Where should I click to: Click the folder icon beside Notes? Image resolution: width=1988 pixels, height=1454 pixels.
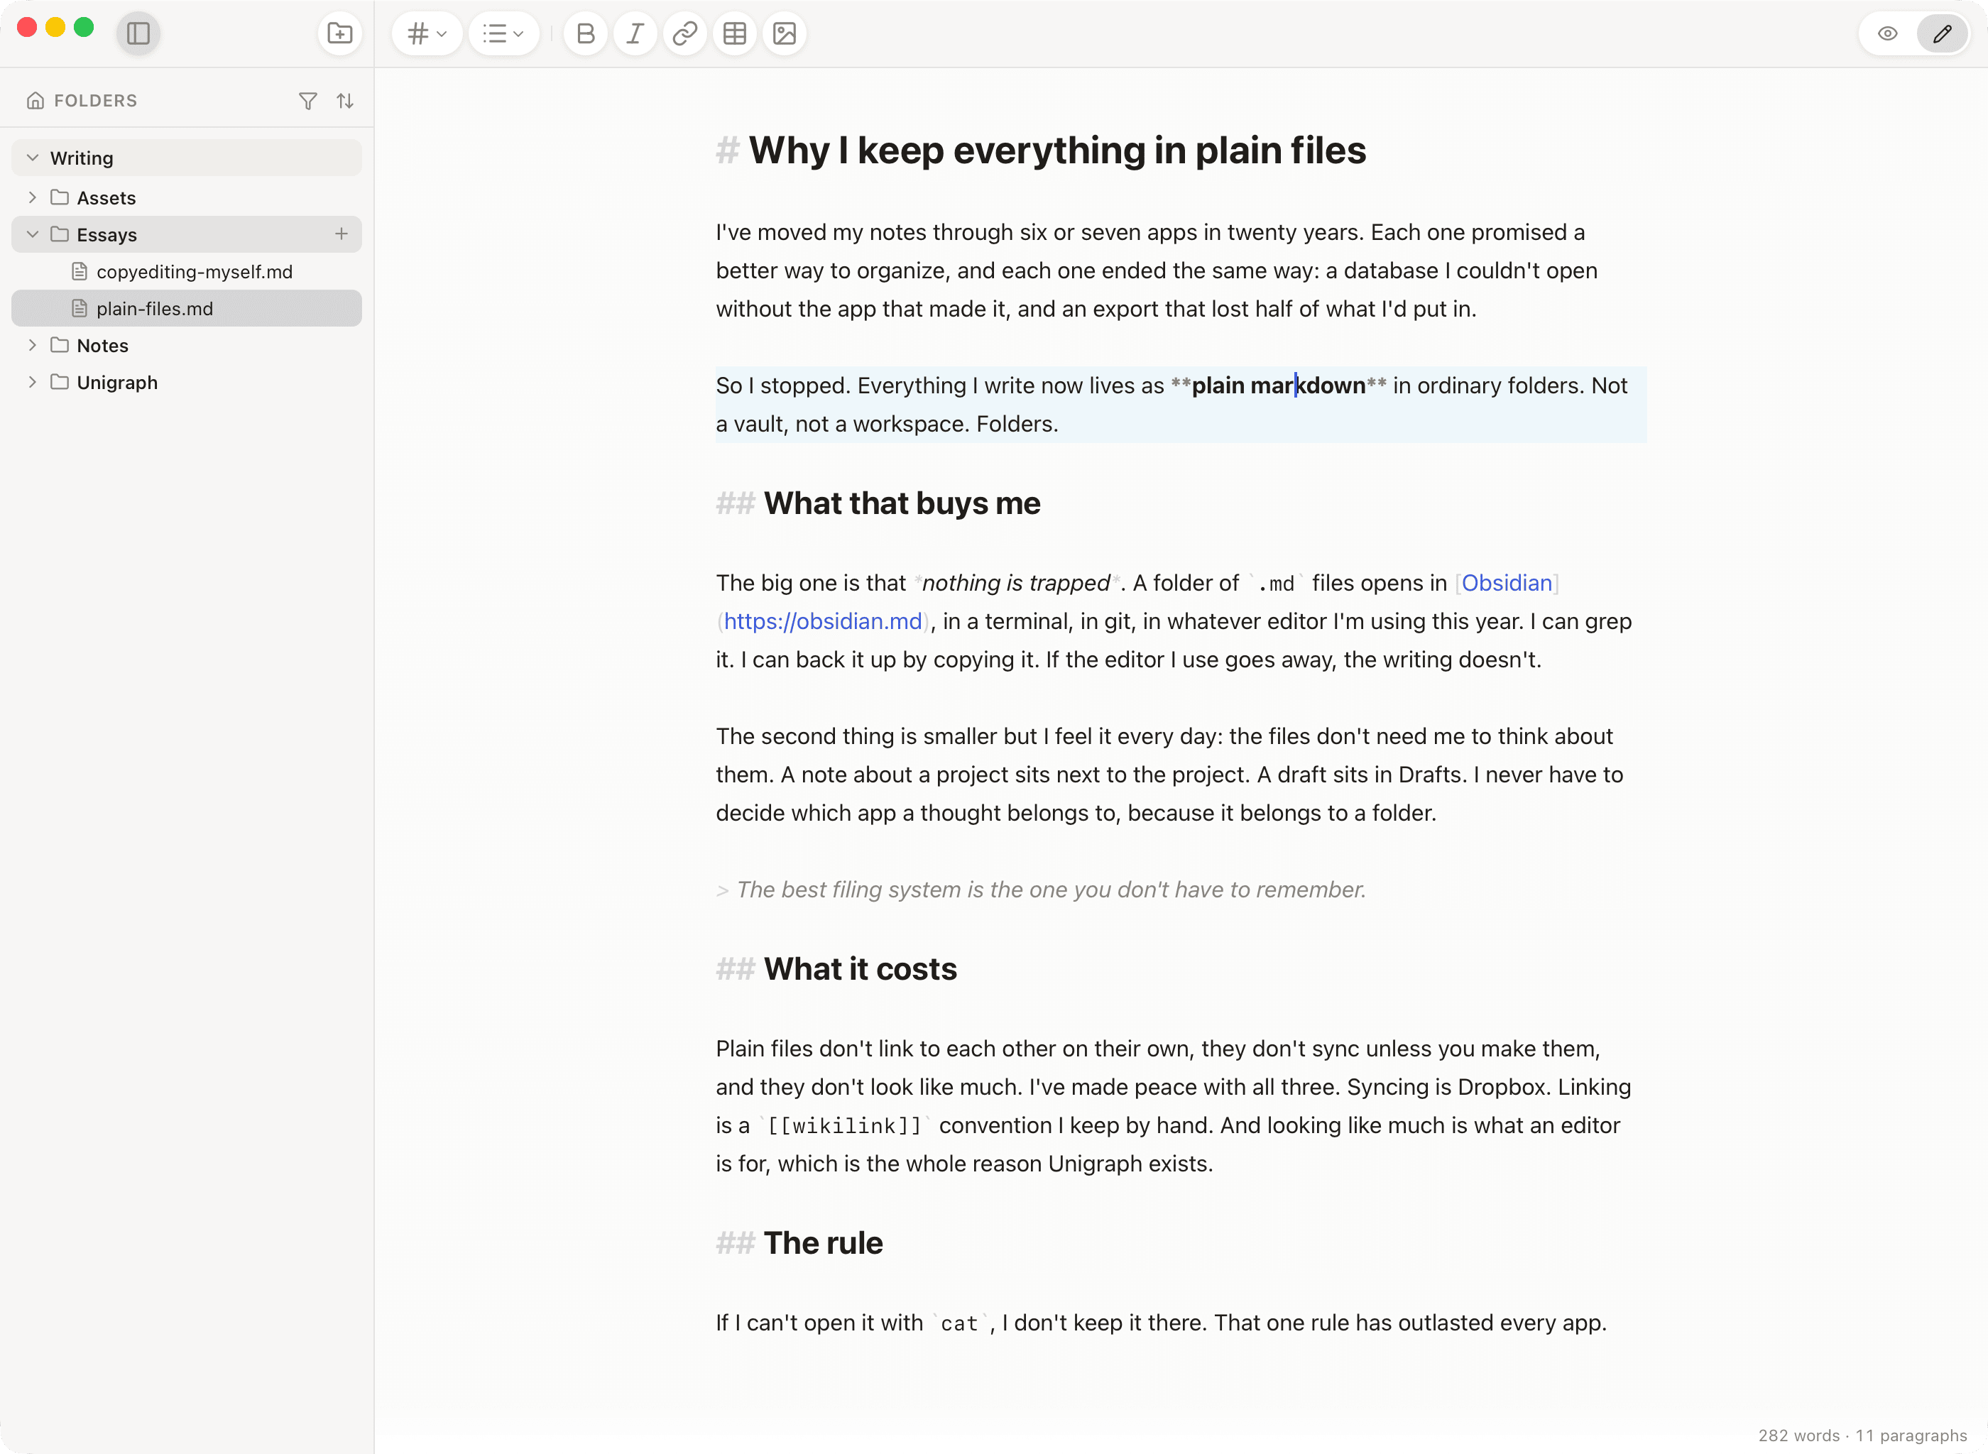[x=60, y=344]
